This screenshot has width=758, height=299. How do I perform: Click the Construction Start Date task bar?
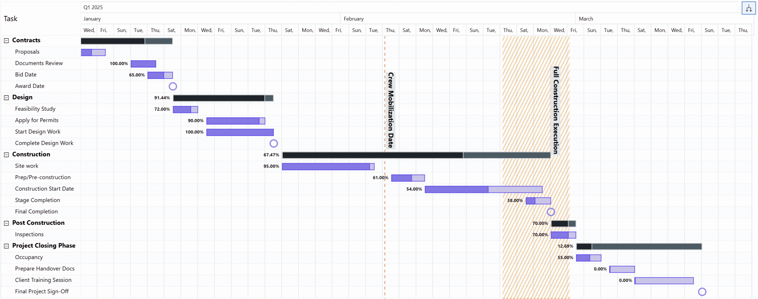483,189
